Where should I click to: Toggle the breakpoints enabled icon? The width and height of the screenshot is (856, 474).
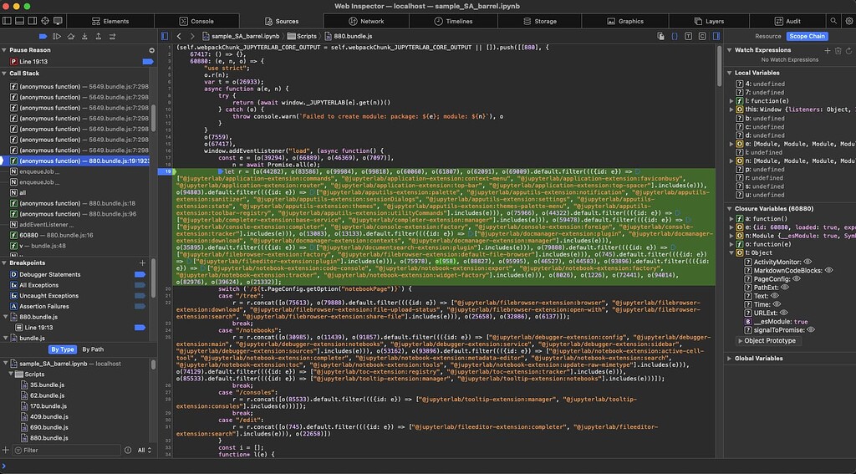(x=43, y=36)
